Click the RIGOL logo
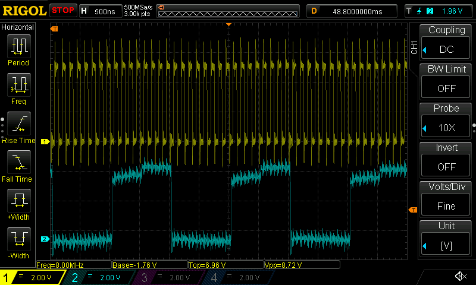The width and height of the screenshot is (476, 285). (x=24, y=11)
